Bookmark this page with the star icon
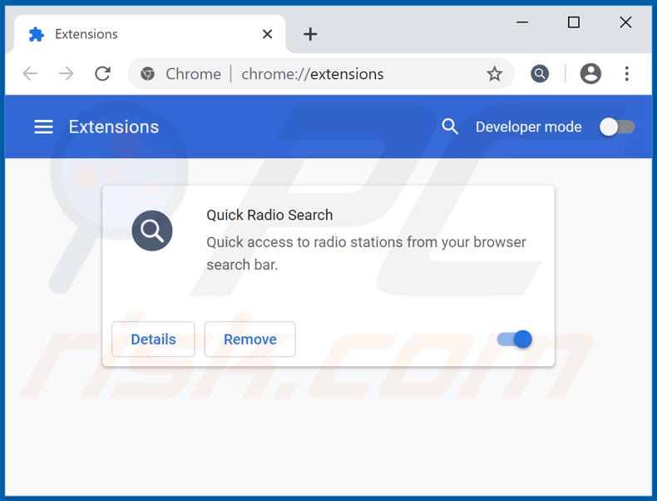Screen dimensions: 657x501 point(495,74)
